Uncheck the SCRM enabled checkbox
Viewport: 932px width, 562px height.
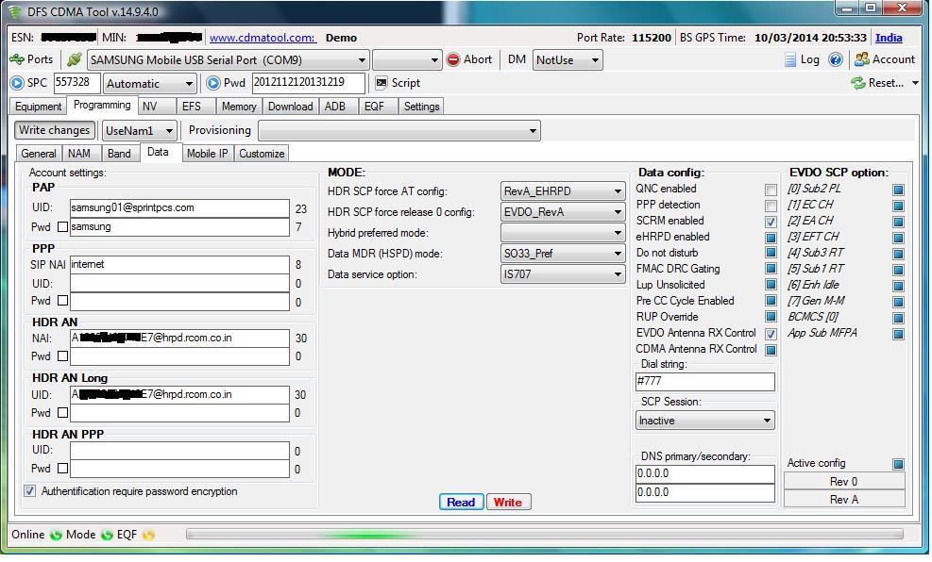pyautogui.click(x=771, y=222)
